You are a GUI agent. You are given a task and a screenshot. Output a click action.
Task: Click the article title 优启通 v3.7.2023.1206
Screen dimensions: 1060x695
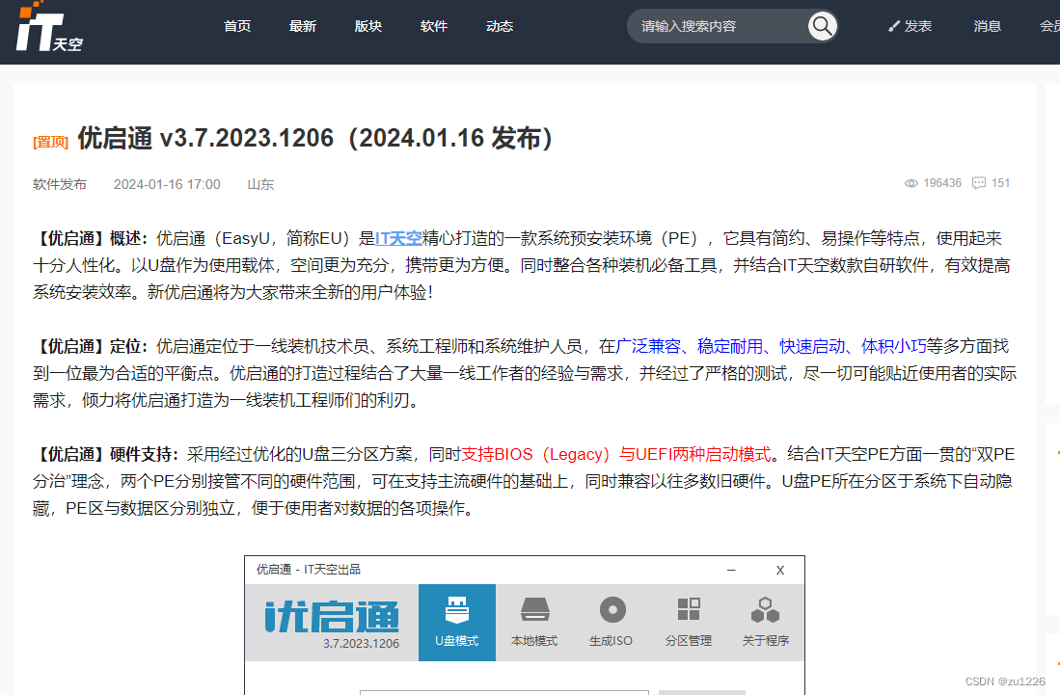pyautogui.click(x=315, y=139)
